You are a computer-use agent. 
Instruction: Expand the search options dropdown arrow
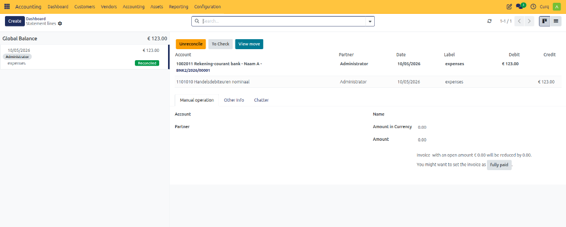370,22
